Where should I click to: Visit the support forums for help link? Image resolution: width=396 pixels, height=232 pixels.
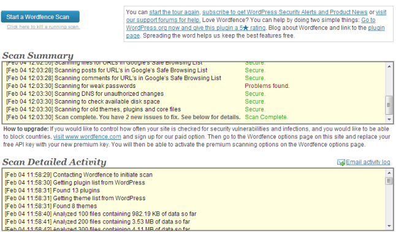(x=163, y=20)
